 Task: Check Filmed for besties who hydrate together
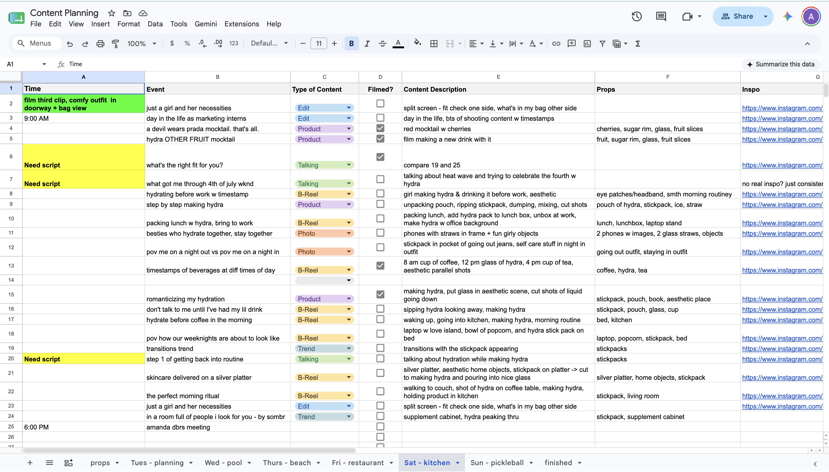click(x=380, y=233)
